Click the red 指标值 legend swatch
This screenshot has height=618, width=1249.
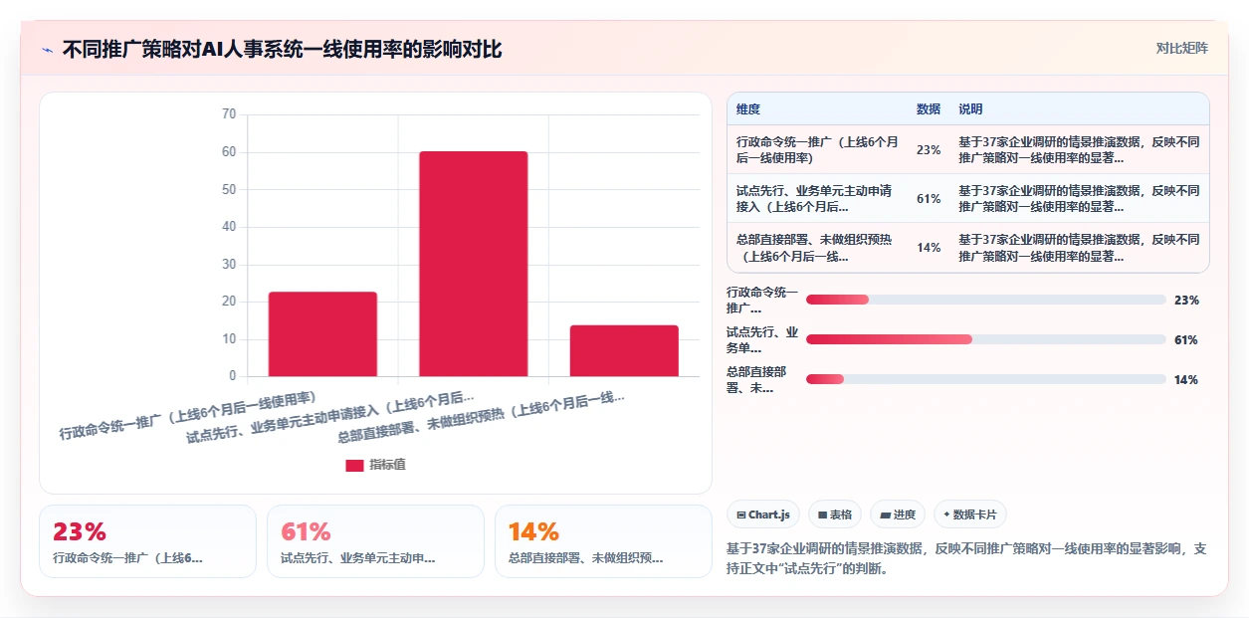(354, 465)
